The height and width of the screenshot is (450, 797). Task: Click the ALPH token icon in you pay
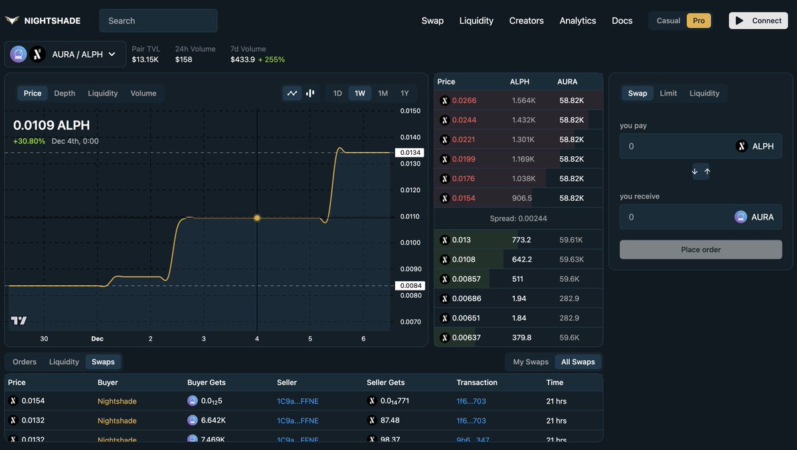(x=742, y=146)
